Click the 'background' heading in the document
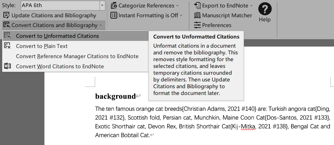The height and width of the screenshot is (145, 334). [x=116, y=96]
